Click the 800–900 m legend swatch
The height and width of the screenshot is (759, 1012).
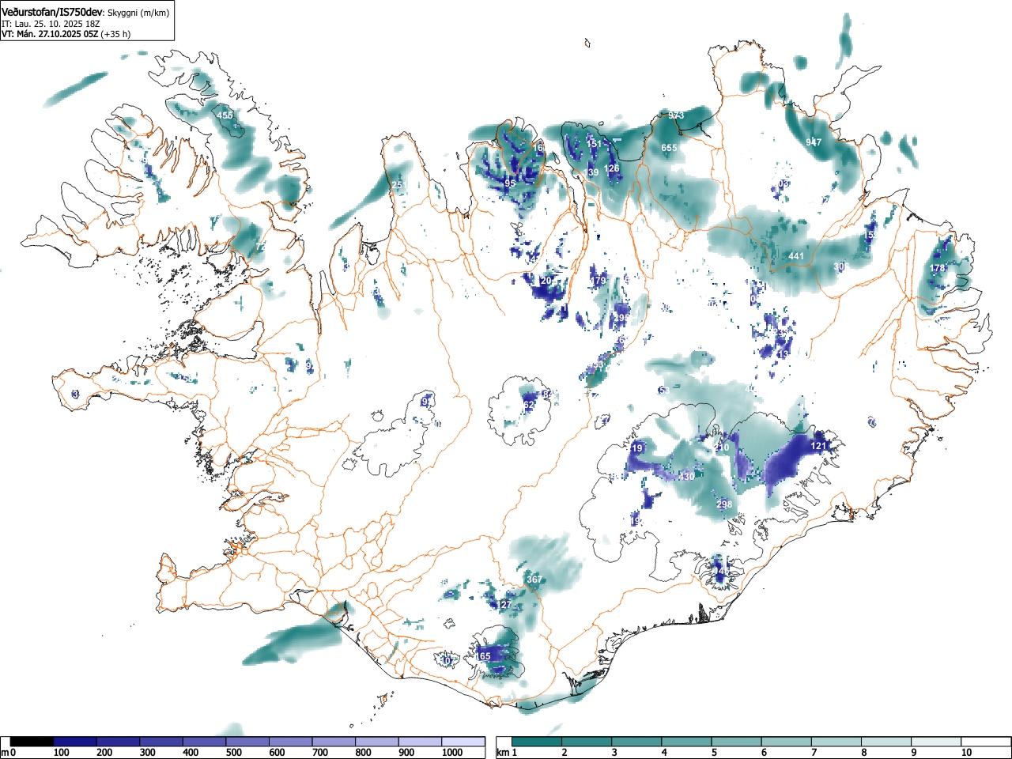point(377,742)
